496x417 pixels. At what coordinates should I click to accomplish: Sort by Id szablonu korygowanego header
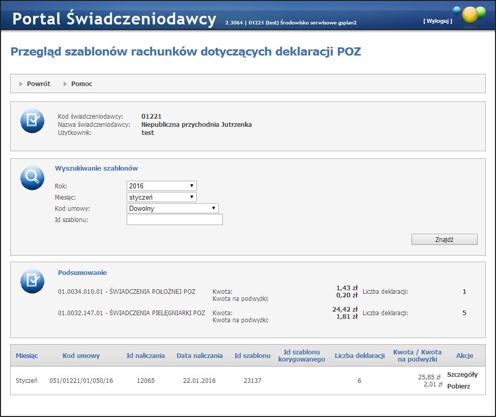[x=302, y=355]
